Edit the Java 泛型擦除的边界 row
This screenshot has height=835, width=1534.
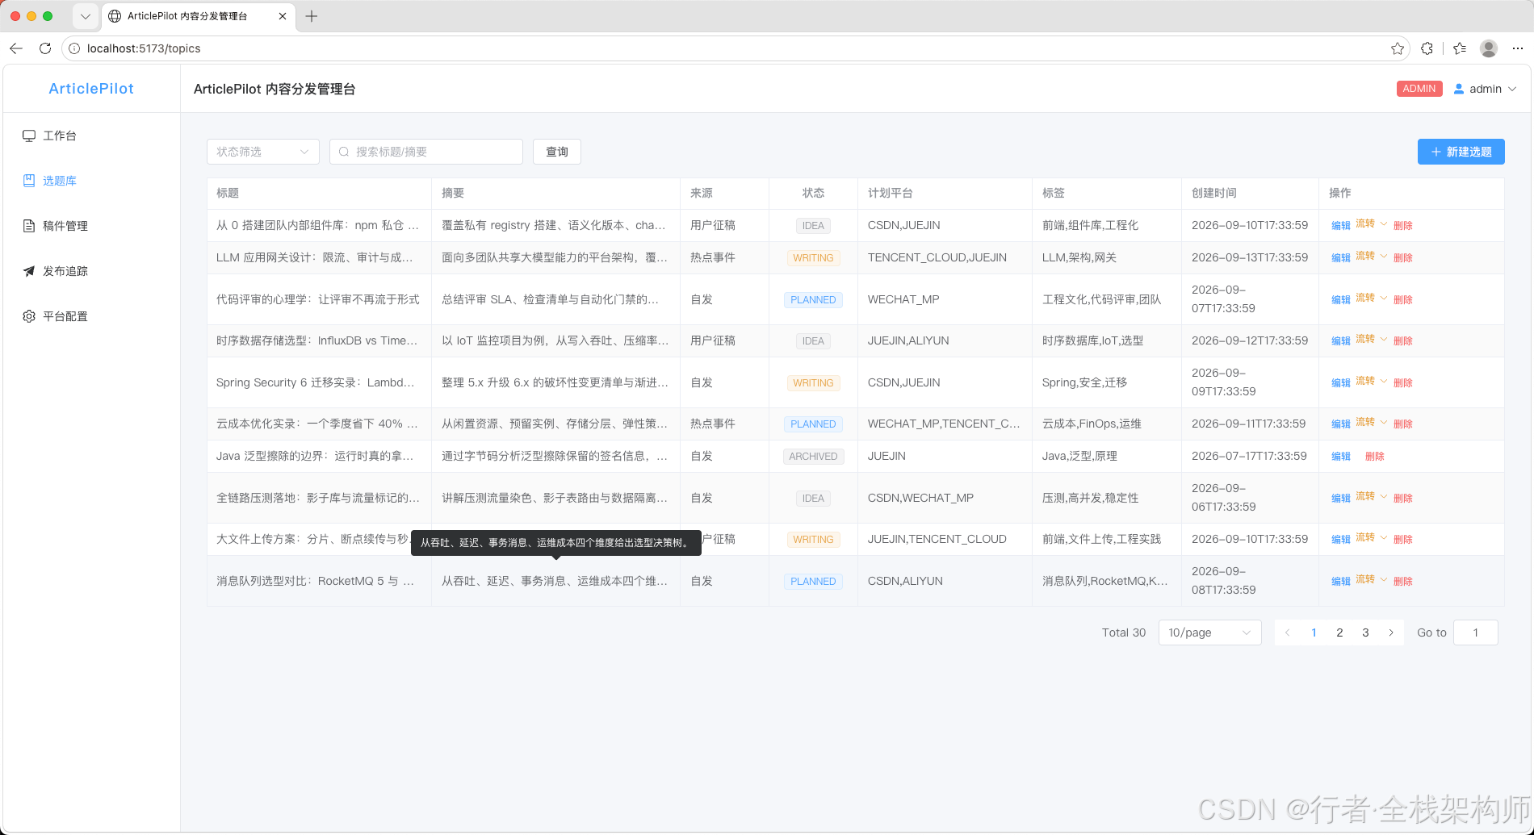[1341, 457]
